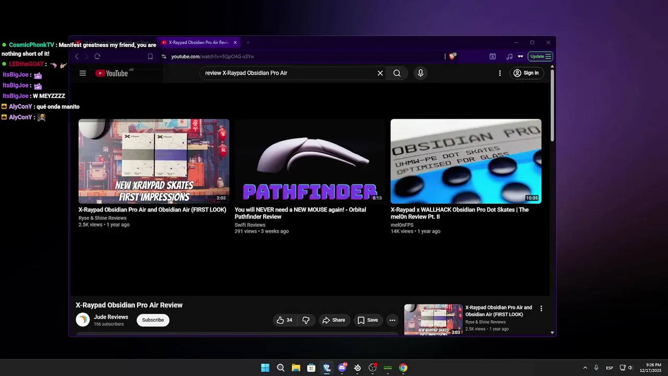Open Google Chrome from taskbar
668x376 pixels.
(x=403, y=368)
